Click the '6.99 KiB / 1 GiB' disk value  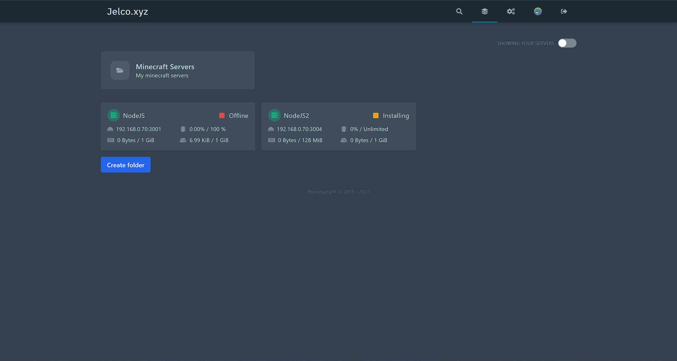coord(209,140)
